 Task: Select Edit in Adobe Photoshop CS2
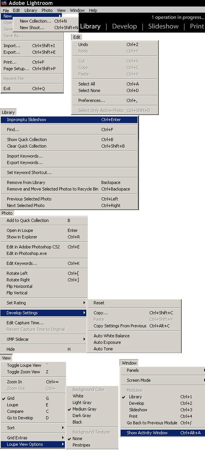point(44,247)
